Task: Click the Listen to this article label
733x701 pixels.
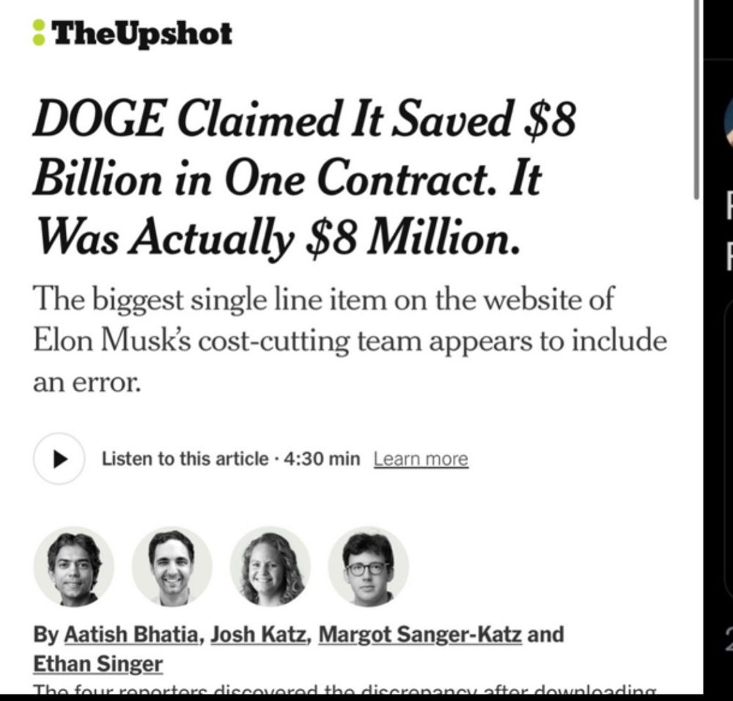Action: 185,459
